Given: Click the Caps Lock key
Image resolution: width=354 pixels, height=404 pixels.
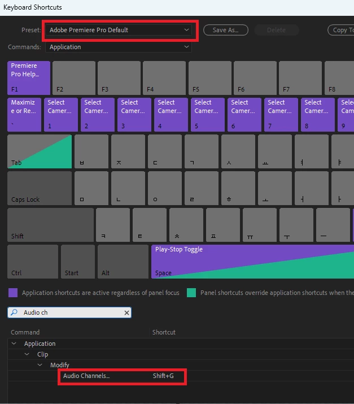Looking at the screenshot, I should coord(40,188).
